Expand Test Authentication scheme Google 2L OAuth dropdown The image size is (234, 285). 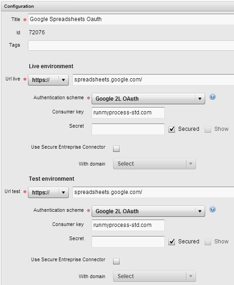(x=148, y=211)
